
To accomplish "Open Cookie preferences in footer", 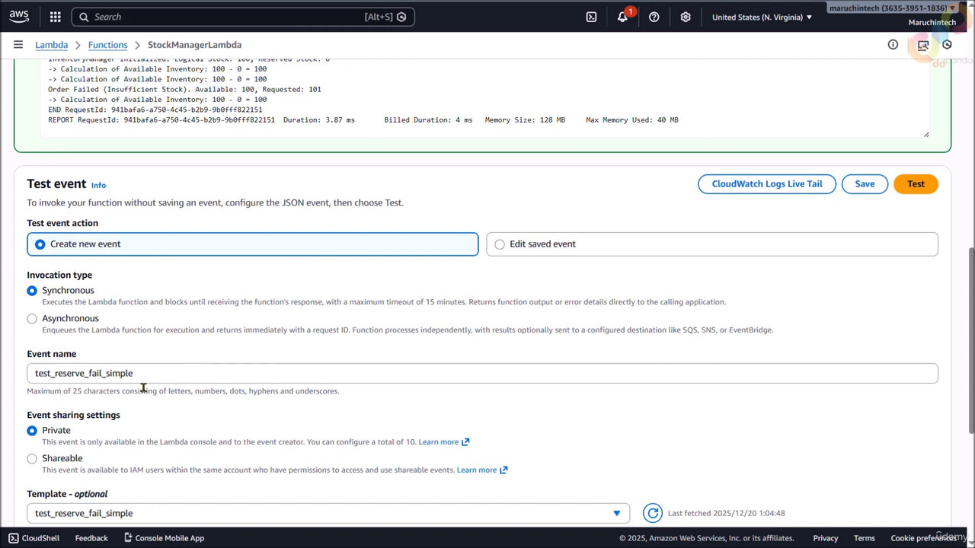I will [922, 538].
